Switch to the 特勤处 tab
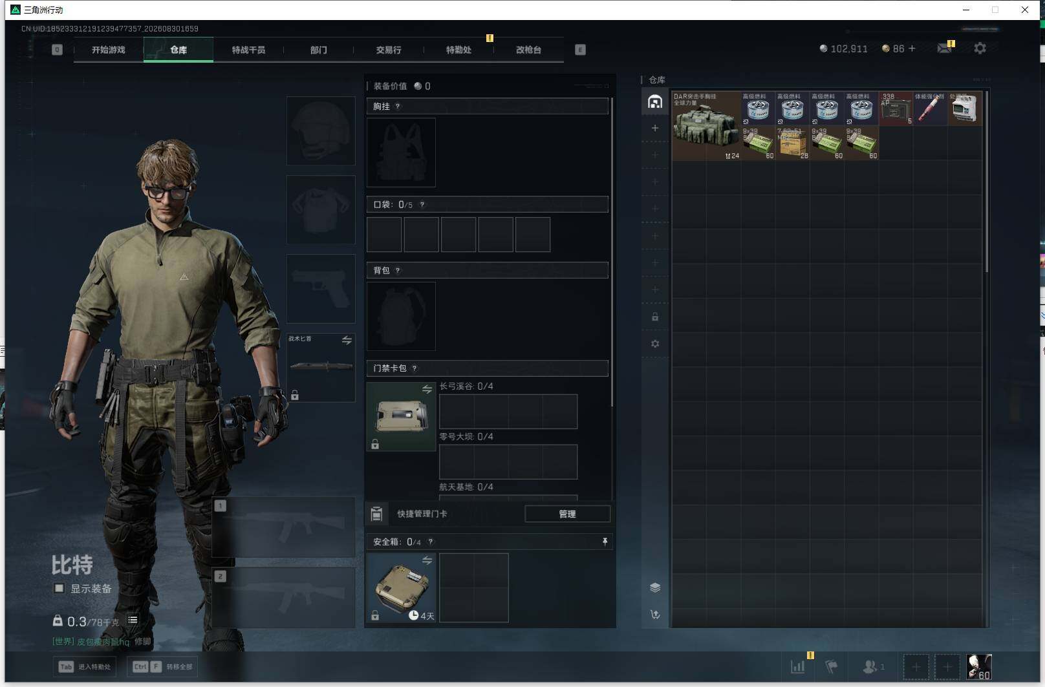This screenshot has height=687, width=1045. (458, 50)
